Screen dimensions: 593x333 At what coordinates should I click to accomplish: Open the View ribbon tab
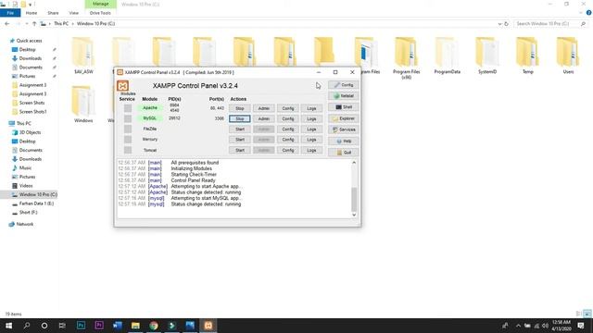[x=74, y=13]
